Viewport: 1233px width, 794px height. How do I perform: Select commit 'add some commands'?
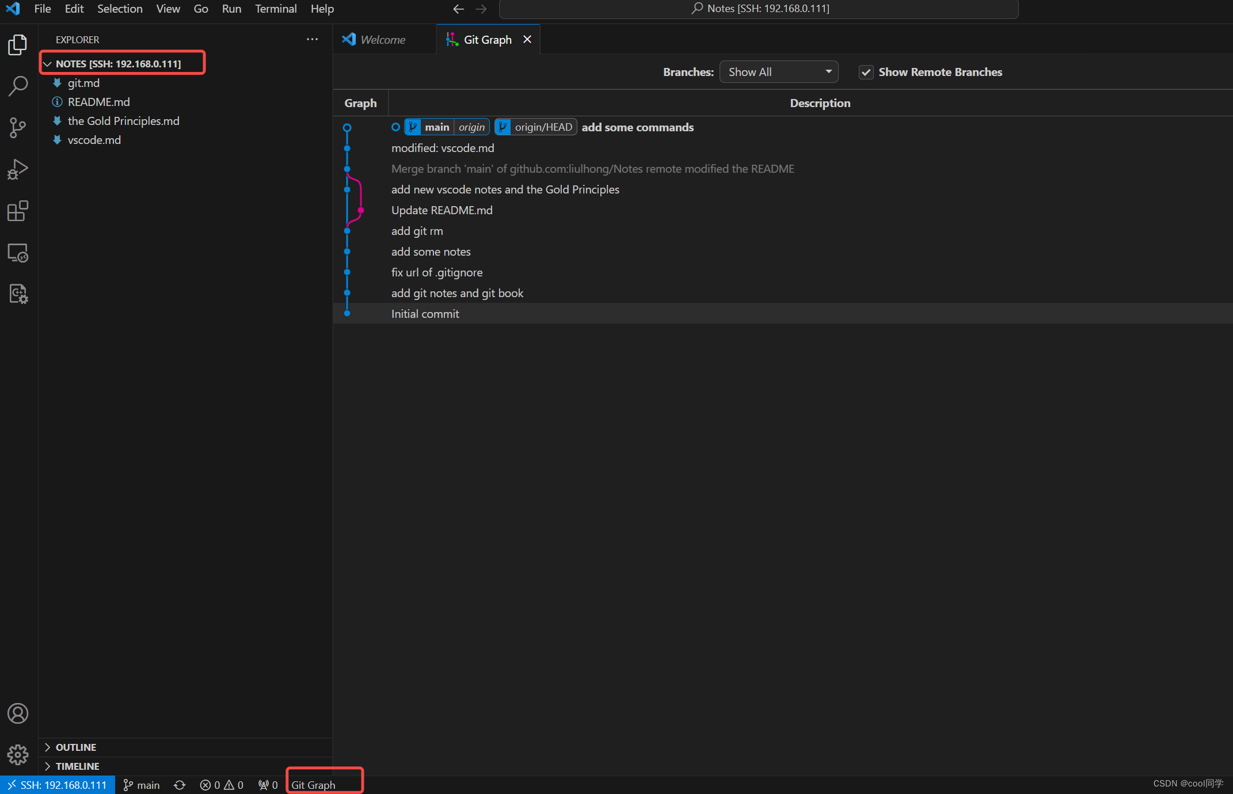tap(637, 127)
